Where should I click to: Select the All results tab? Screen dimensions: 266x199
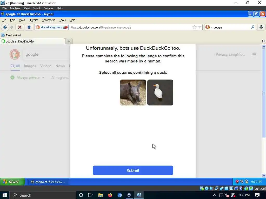click(x=15, y=66)
